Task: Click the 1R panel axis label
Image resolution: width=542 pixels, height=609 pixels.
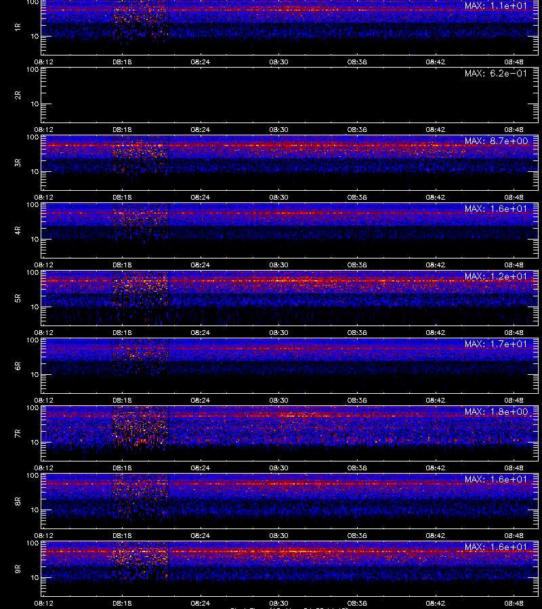Action: (18, 27)
